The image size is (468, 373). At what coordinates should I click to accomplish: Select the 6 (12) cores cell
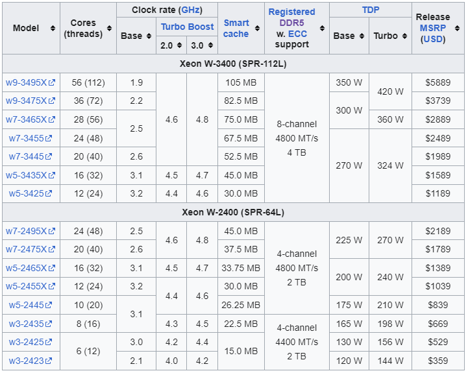click(88, 352)
